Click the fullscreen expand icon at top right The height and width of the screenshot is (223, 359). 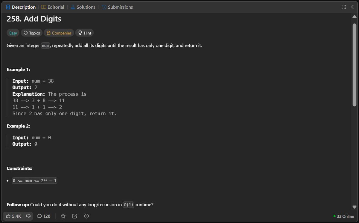point(343,7)
